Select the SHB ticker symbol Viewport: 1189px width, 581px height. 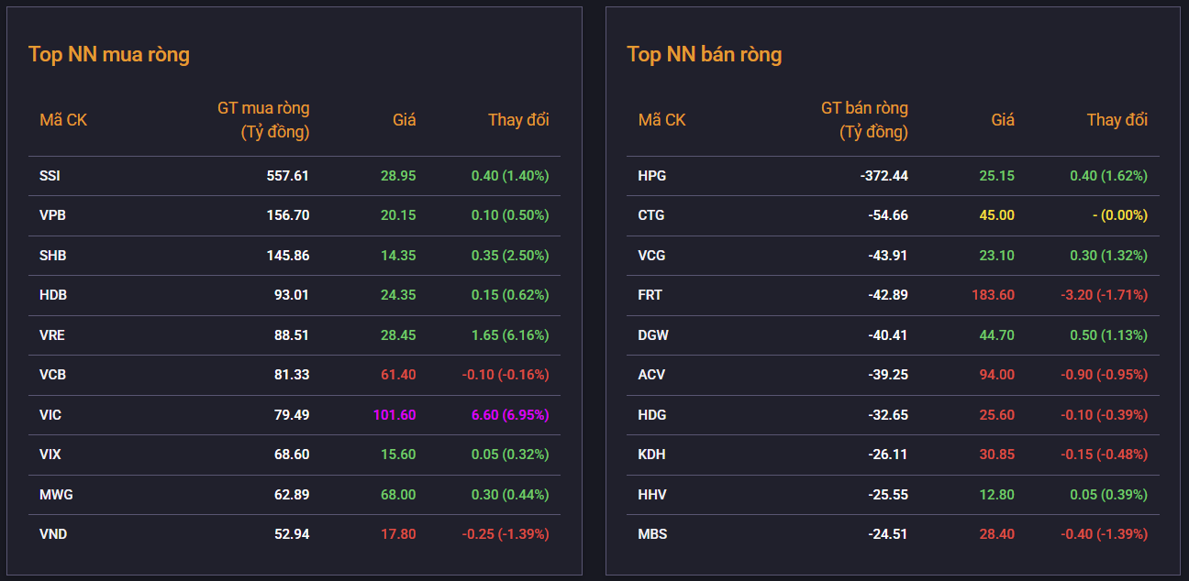point(52,255)
